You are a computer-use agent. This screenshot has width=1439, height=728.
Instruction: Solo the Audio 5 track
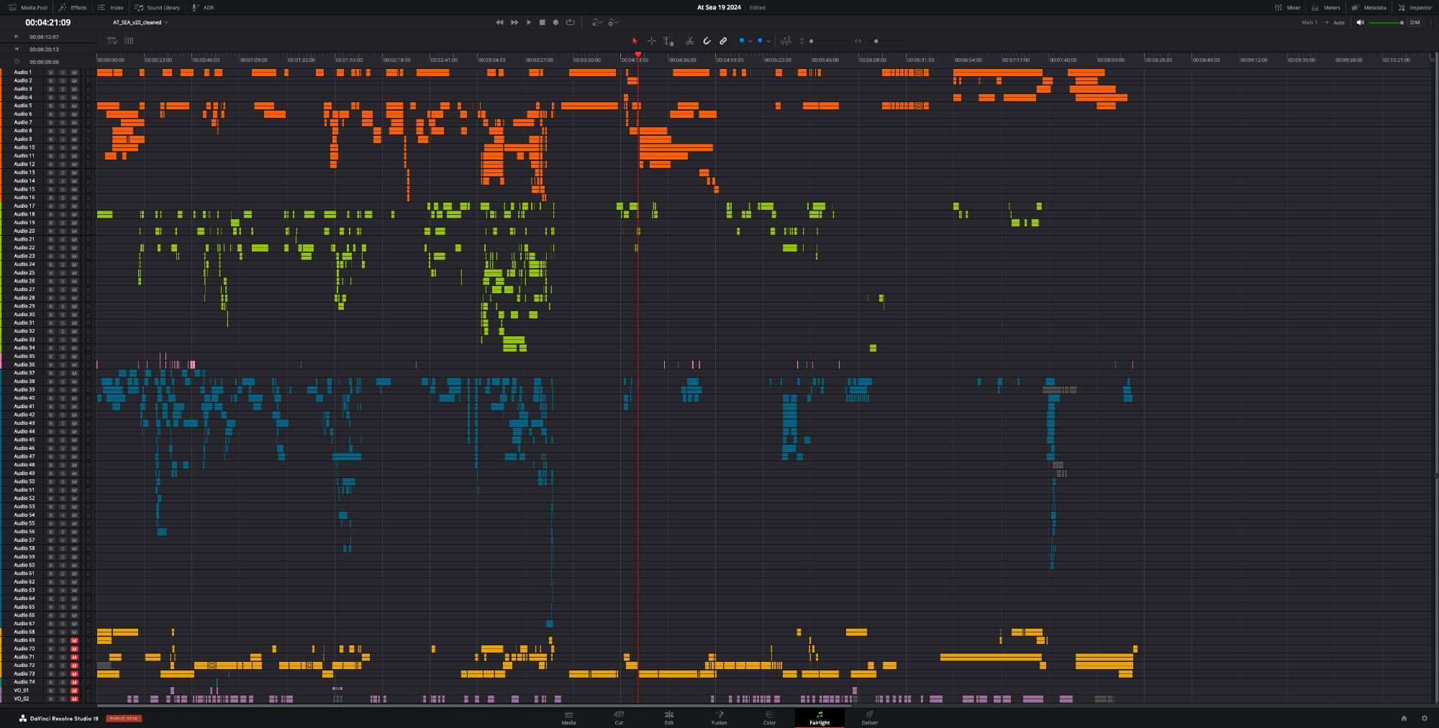tap(63, 106)
